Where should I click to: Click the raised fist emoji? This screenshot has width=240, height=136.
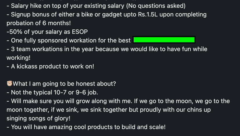point(10,84)
